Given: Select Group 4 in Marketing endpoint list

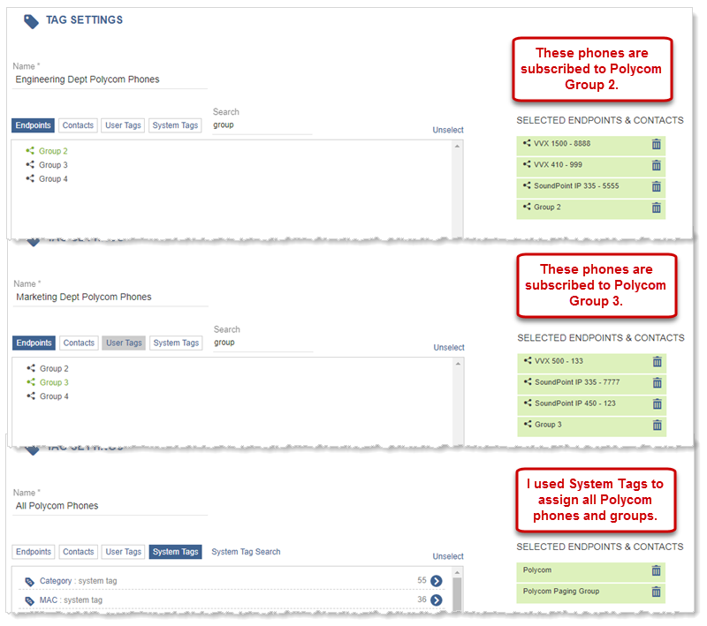Looking at the screenshot, I should pyautogui.click(x=54, y=396).
